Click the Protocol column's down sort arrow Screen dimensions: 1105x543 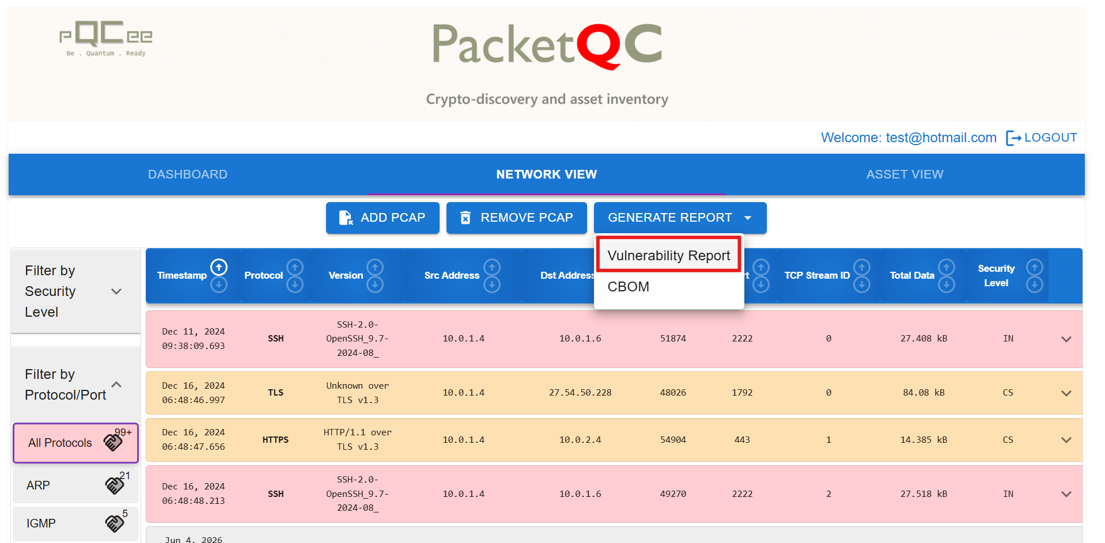(x=295, y=284)
